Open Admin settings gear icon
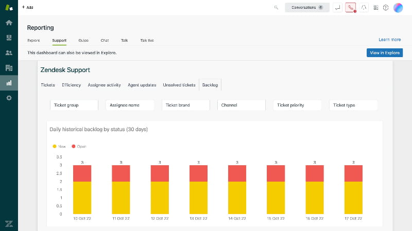Viewport: 412px width, 231px height. [x=9, y=98]
